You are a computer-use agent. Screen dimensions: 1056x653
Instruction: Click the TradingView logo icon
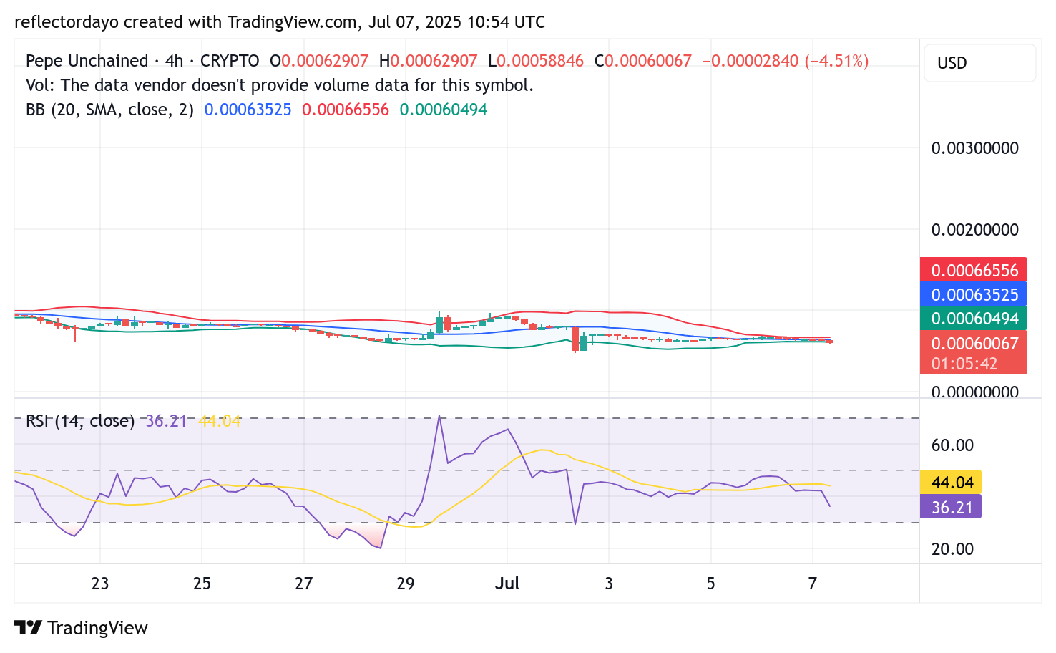tap(29, 628)
